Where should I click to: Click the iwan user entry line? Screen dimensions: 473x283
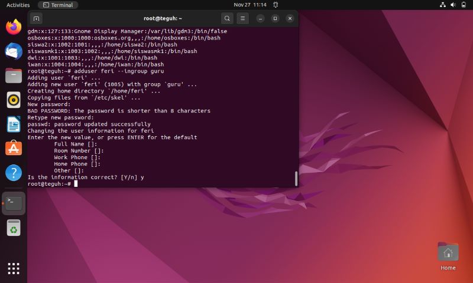(96, 64)
